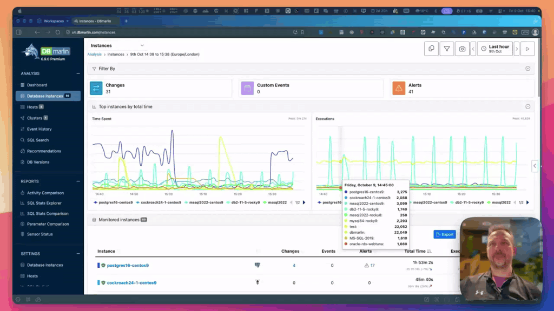The width and height of the screenshot is (554, 311).
Task: Collapse the ANALYSIS sidebar section
Action: [78, 73]
